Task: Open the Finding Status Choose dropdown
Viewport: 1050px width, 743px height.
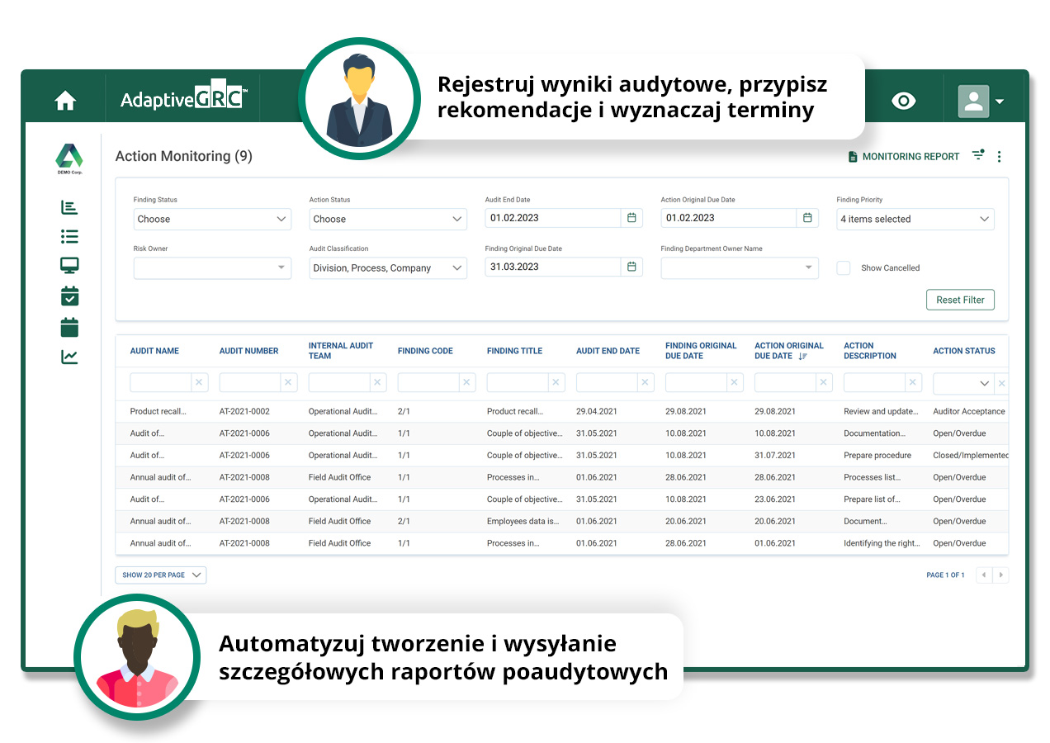Action: [x=212, y=219]
